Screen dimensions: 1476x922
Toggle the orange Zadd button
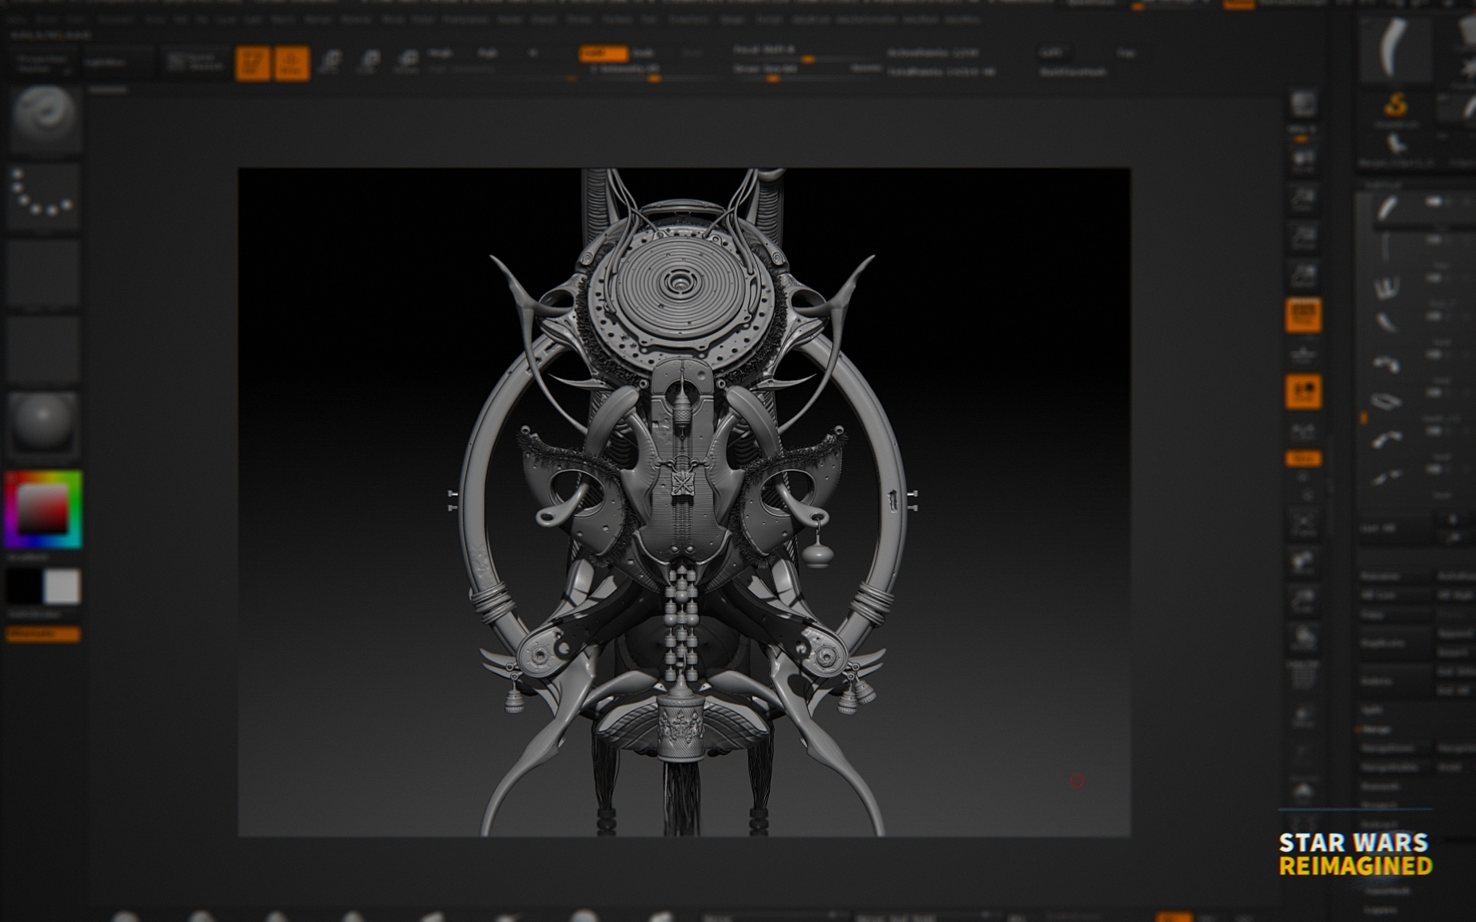pos(604,53)
